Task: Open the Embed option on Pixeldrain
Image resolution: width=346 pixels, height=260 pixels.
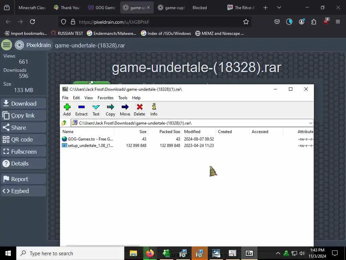Action: pyautogui.click(x=24, y=191)
